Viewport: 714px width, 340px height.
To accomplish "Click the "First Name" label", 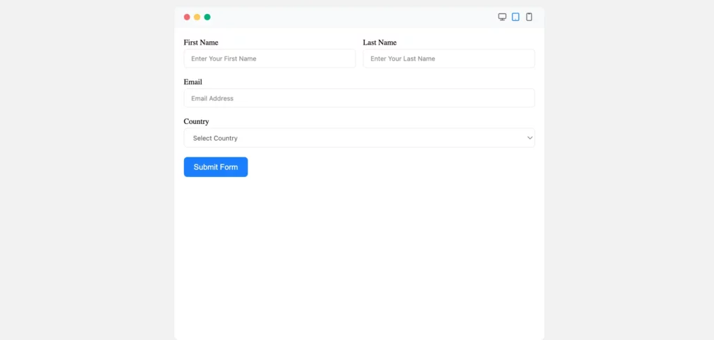I will (201, 42).
